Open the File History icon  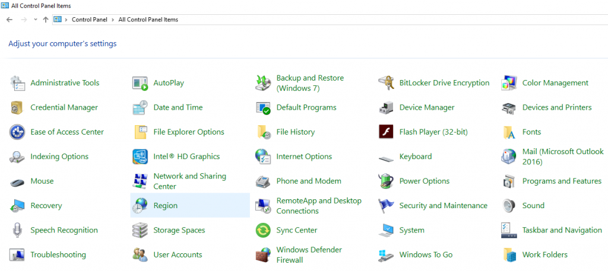tap(264, 132)
